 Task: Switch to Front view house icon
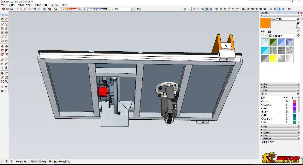225,9
